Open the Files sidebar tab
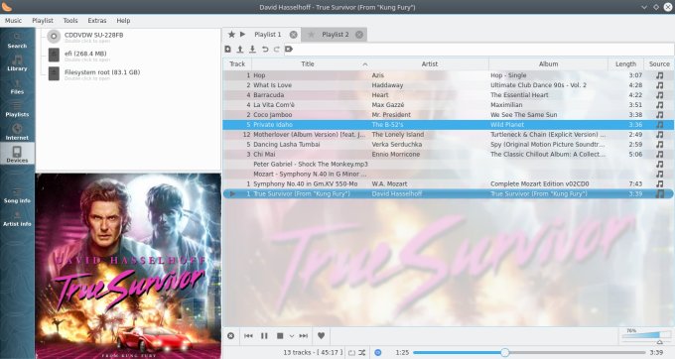The width and height of the screenshot is (675, 359). point(17,86)
